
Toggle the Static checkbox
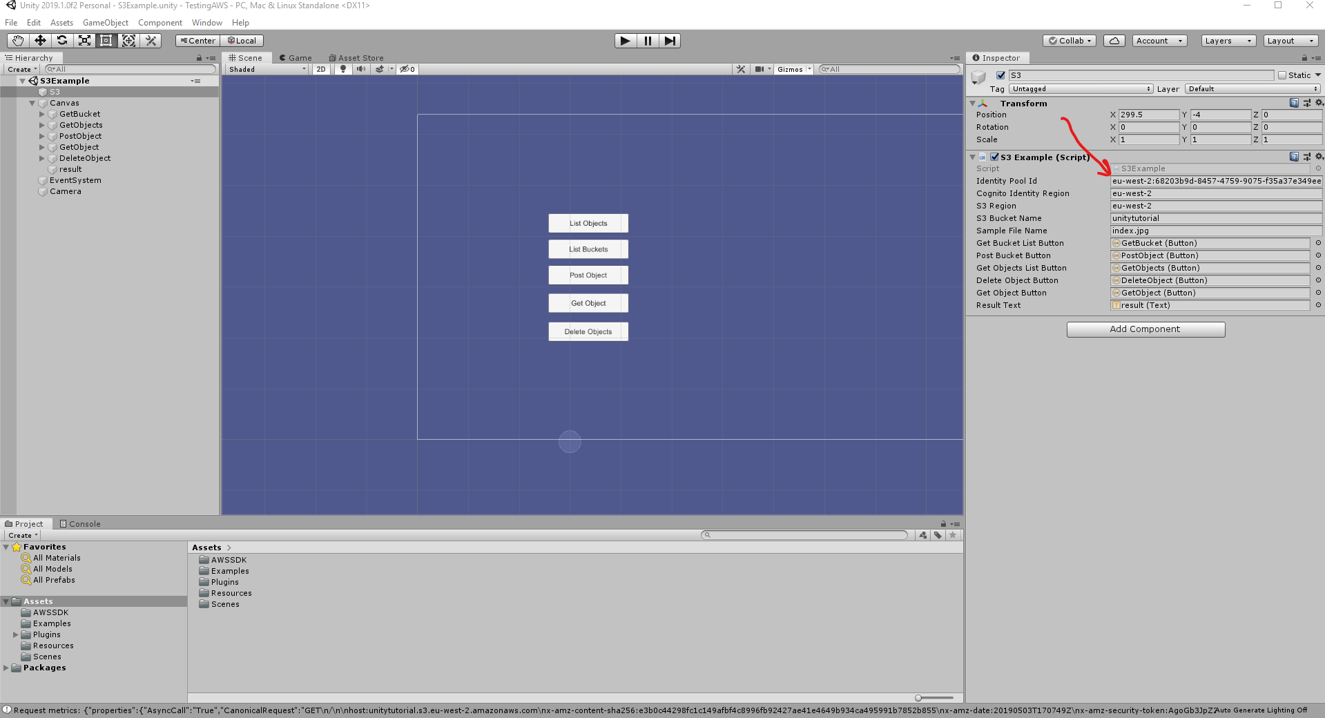[1282, 75]
